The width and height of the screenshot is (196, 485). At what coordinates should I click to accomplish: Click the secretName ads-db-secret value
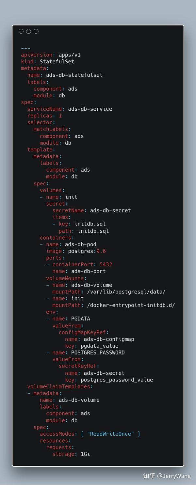(x=110, y=211)
